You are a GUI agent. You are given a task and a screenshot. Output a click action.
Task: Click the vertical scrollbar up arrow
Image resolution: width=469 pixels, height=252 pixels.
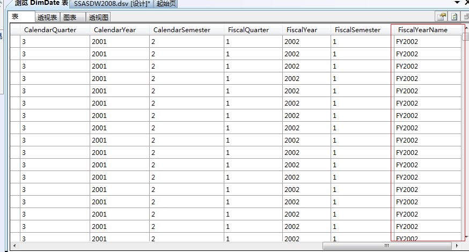coord(466,27)
